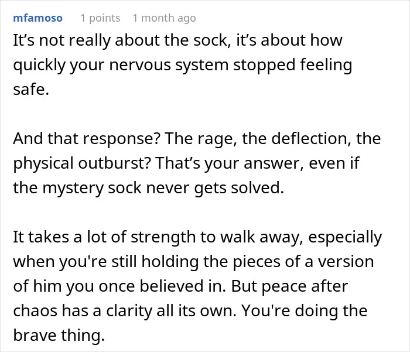The height and width of the screenshot is (352, 410).
Task: Click the phrase "But peace after"
Action: click(x=289, y=286)
